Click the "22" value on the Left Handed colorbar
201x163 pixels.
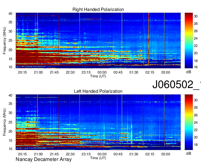point(196,130)
